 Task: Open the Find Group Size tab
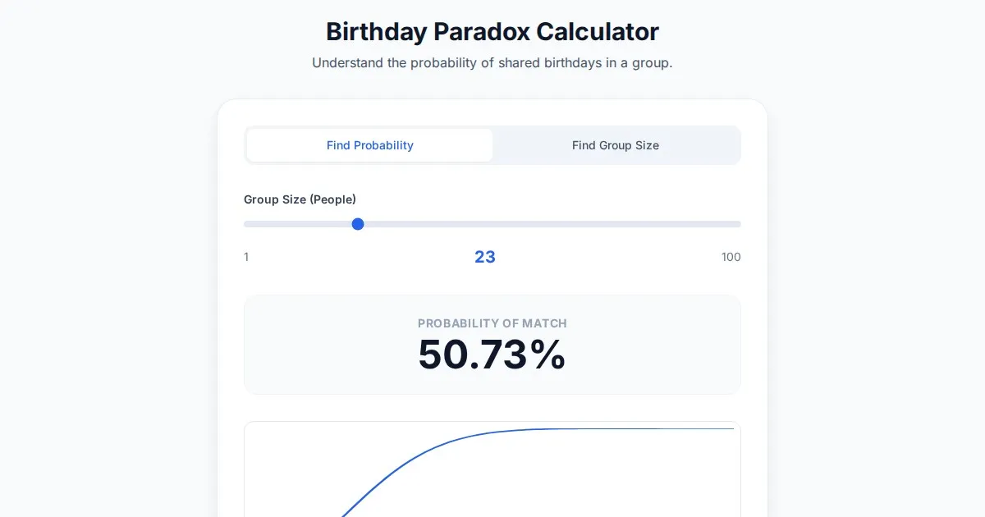[616, 145]
